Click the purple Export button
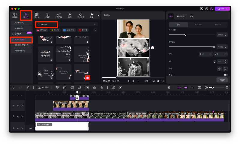The height and width of the screenshot is (144, 240). [223, 9]
